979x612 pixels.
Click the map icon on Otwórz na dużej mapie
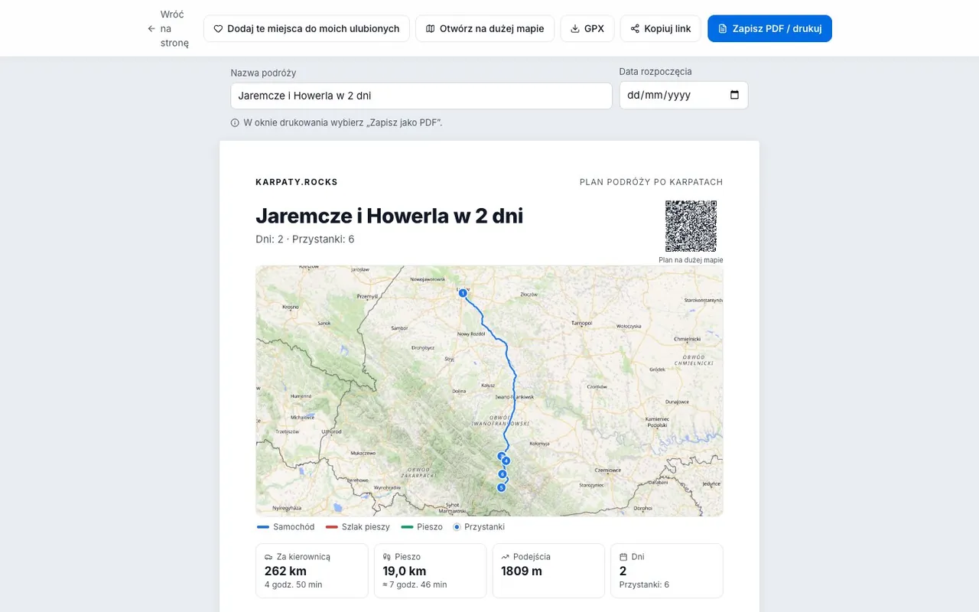431,29
